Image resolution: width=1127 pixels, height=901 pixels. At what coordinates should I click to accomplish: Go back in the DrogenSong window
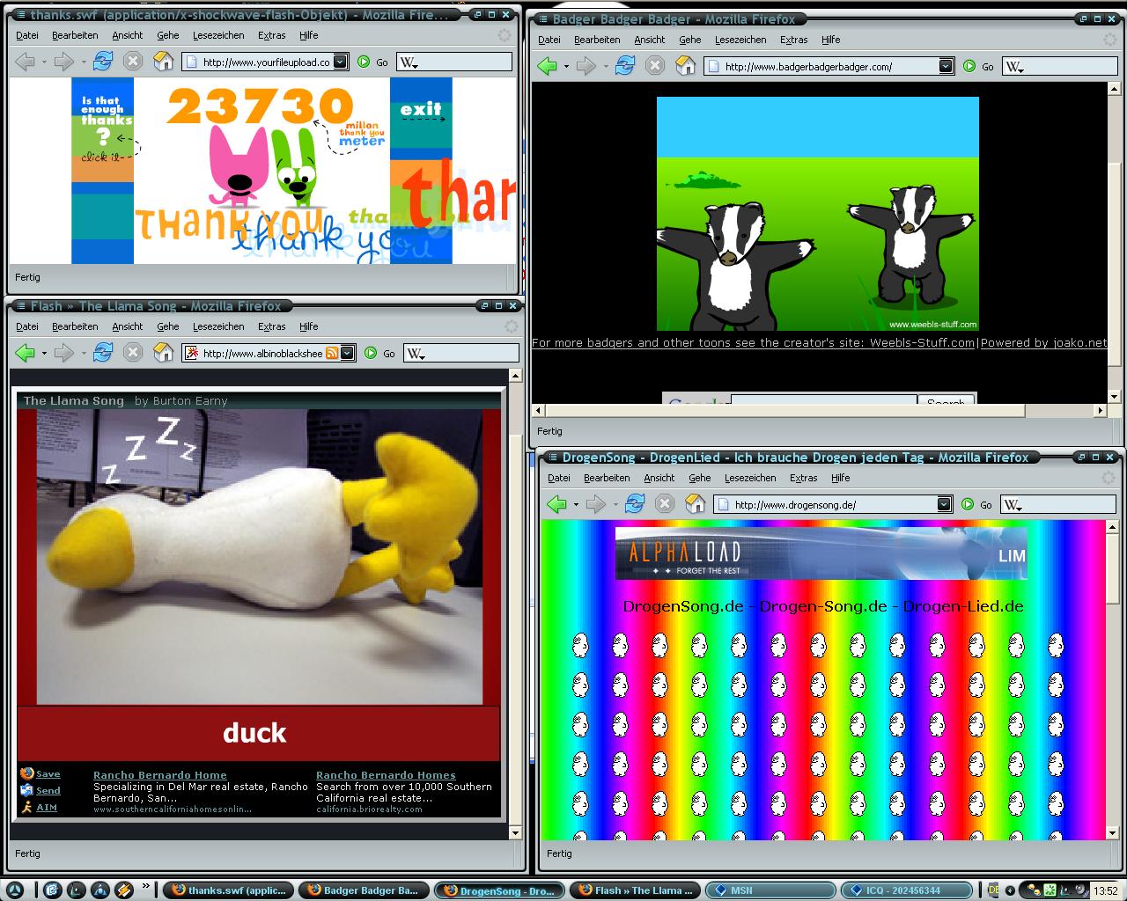click(556, 504)
